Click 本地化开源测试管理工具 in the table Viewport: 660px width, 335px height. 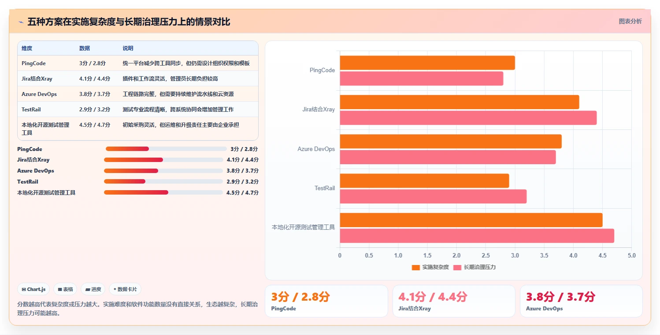tap(45, 129)
